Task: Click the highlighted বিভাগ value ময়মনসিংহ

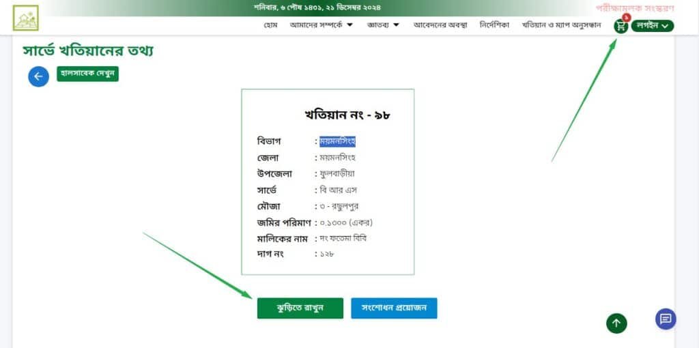Action: (337, 142)
